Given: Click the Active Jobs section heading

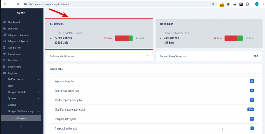Looking at the screenshot, I should (x=57, y=69).
